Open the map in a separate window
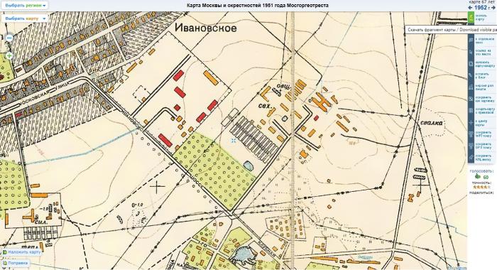Viewport: 497px width, 270px height. (471, 40)
